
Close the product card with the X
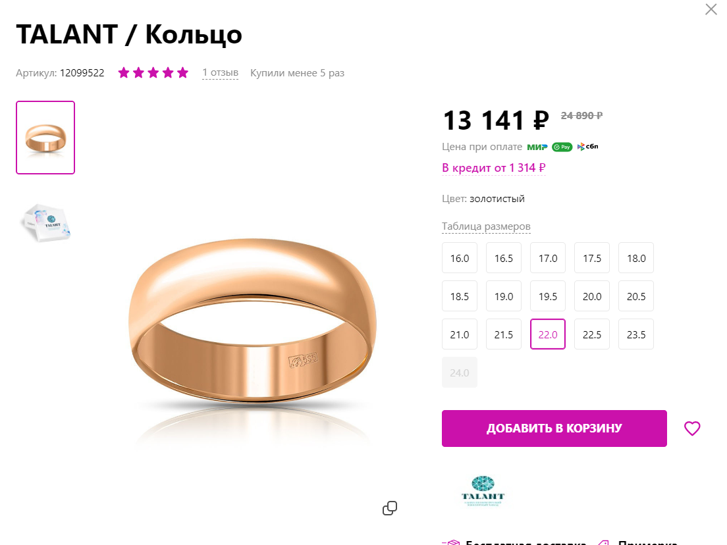711,9
